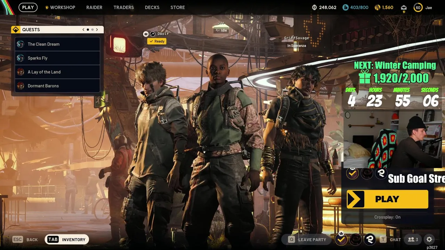445x250 pixels.
Task: Select the GriffSavage player name tag
Action: [x=296, y=38]
